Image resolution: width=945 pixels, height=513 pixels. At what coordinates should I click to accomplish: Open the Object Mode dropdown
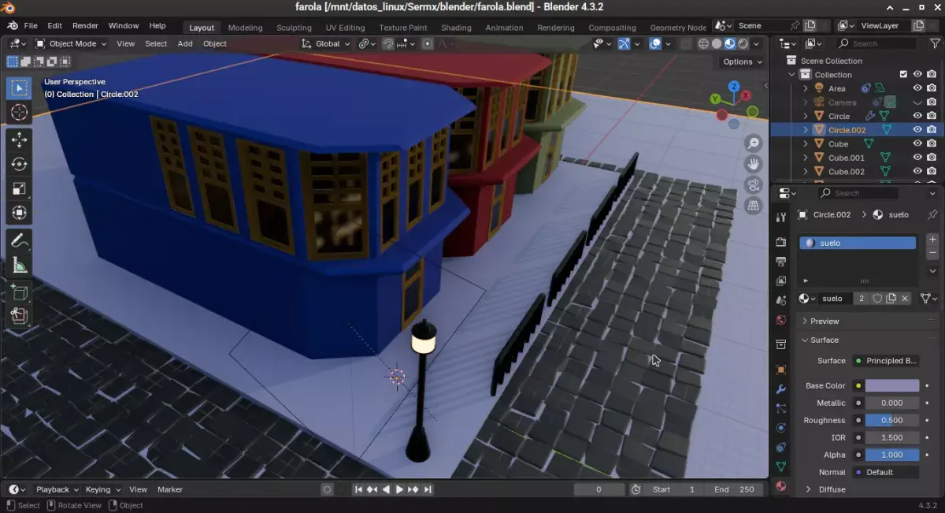click(x=72, y=43)
